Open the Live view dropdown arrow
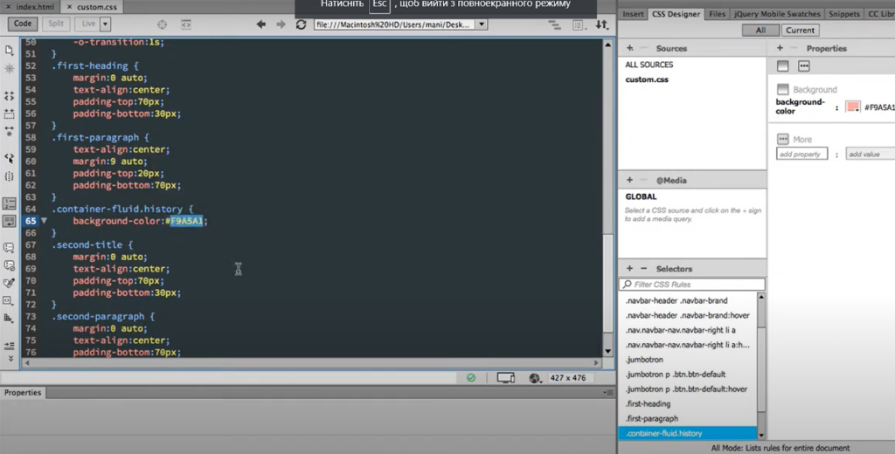The height and width of the screenshot is (454, 895). [x=106, y=24]
